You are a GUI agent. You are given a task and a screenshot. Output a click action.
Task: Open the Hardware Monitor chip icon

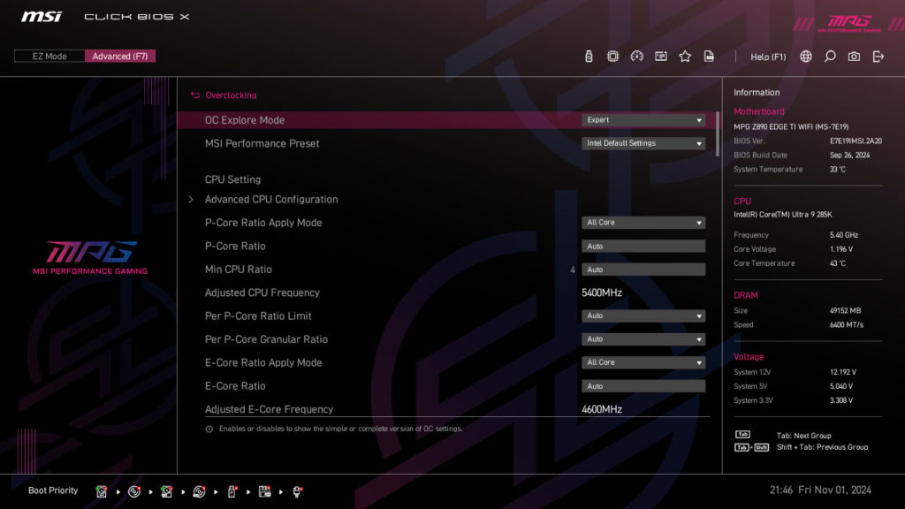(612, 55)
